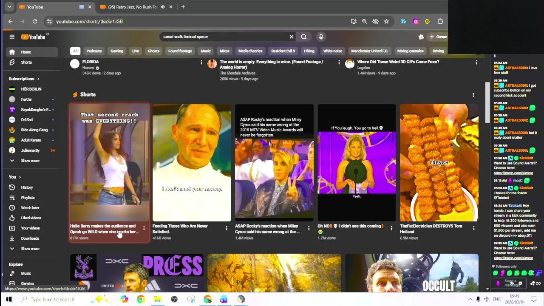Open the tab search dropdown arrow
This screenshot has height=306, width=544.
pos(9,7)
